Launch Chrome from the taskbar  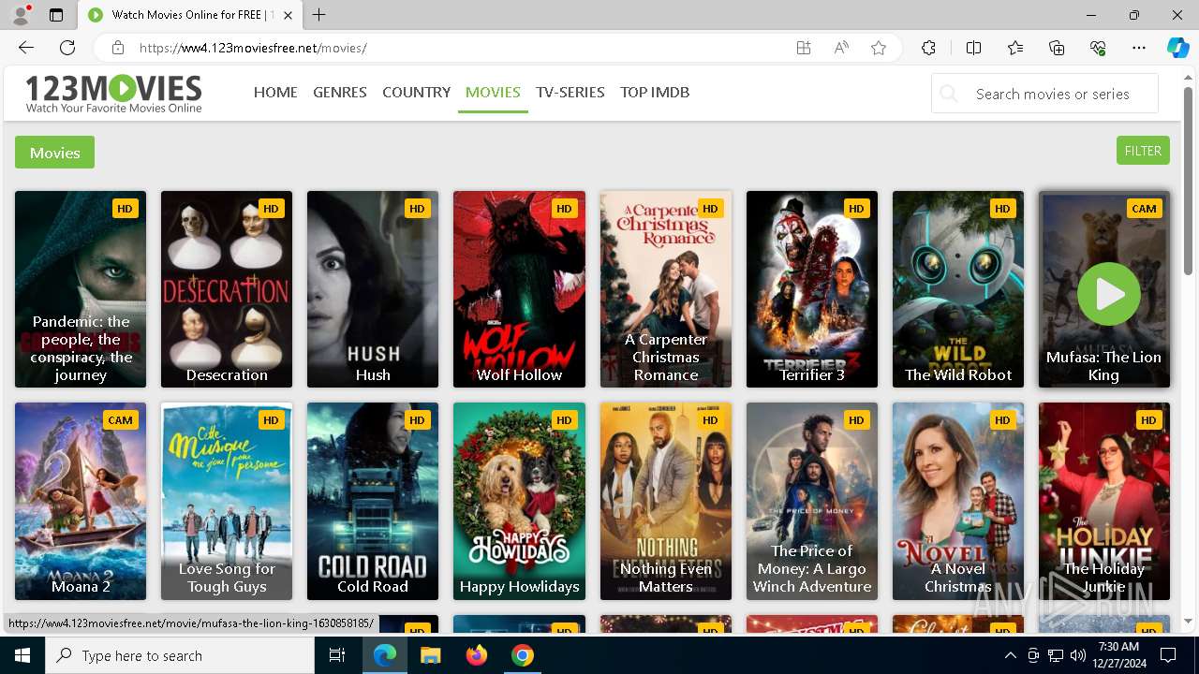523,655
